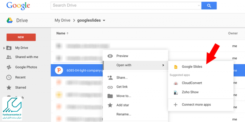Toggle the sort direction arrow beside Name
This screenshot has width=245, height=122.
68,33
